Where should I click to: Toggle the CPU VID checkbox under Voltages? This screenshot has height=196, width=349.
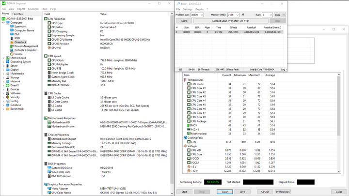click(189, 150)
